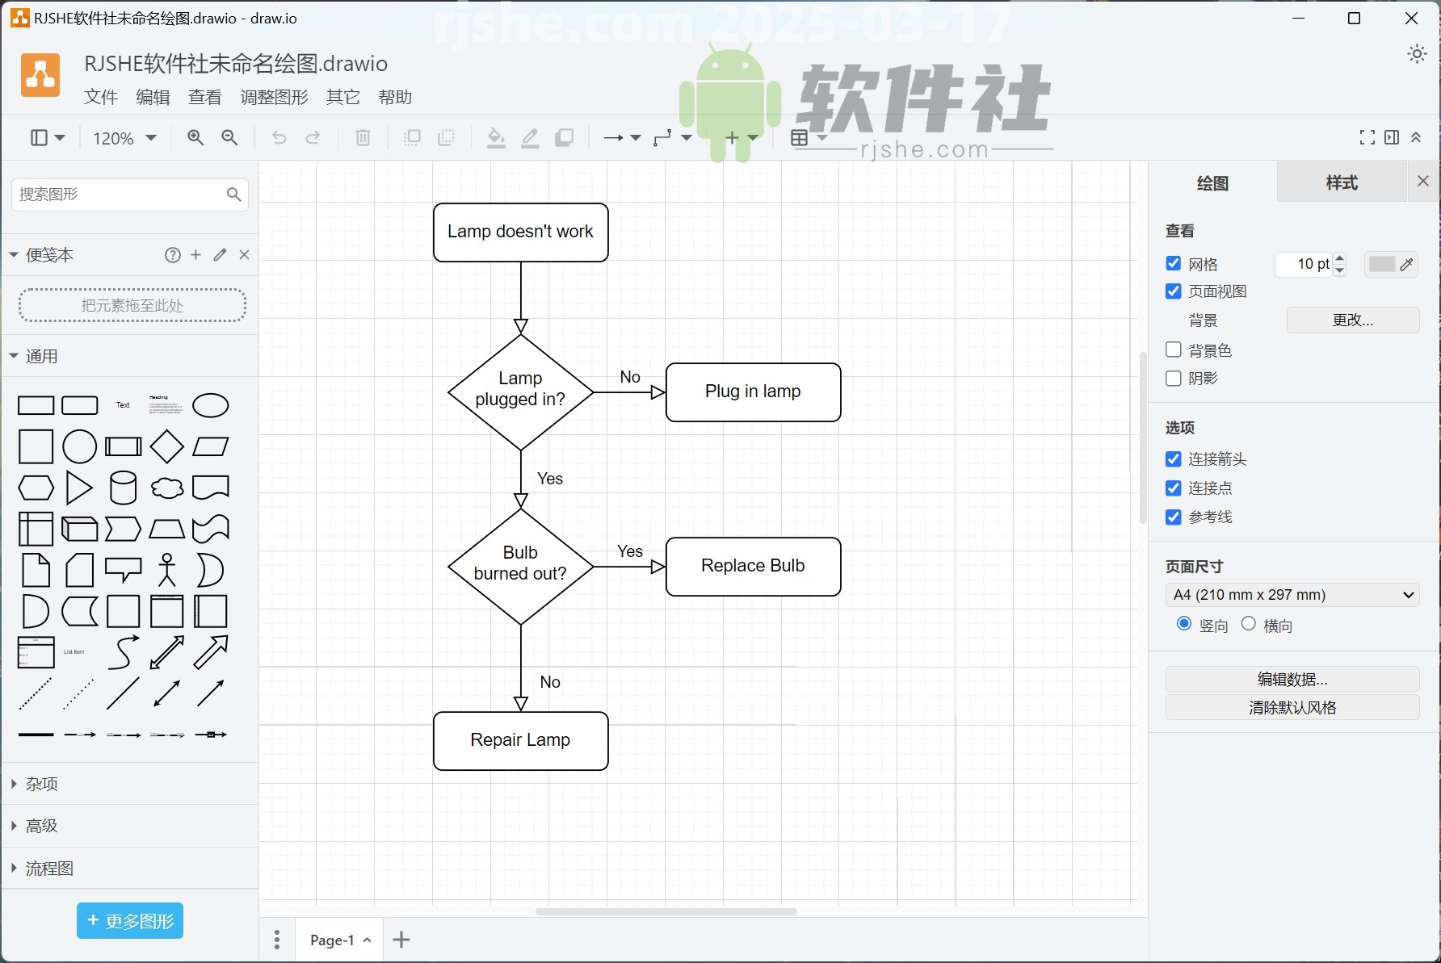This screenshot has width=1441, height=963.
Task: Select the Line Color pen icon
Action: pyautogui.click(x=530, y=137)
